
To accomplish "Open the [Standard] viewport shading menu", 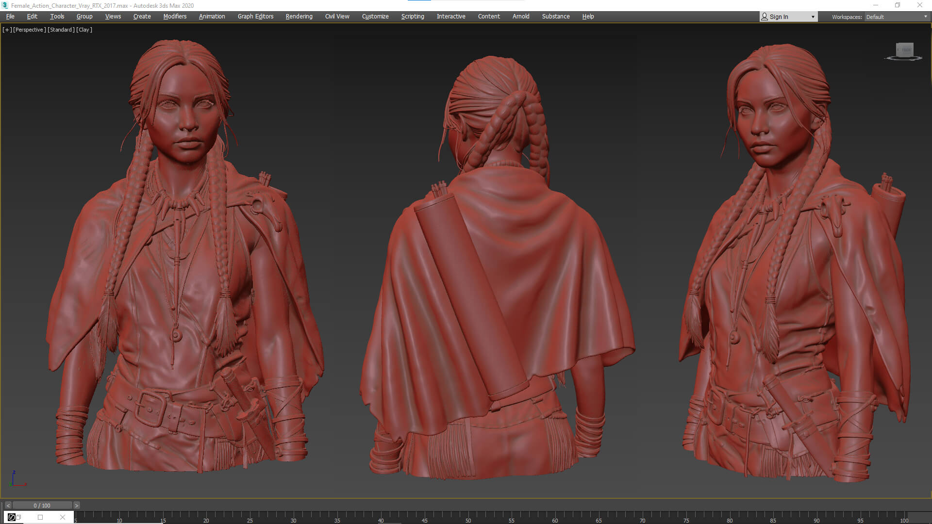I will click(61, 30).
